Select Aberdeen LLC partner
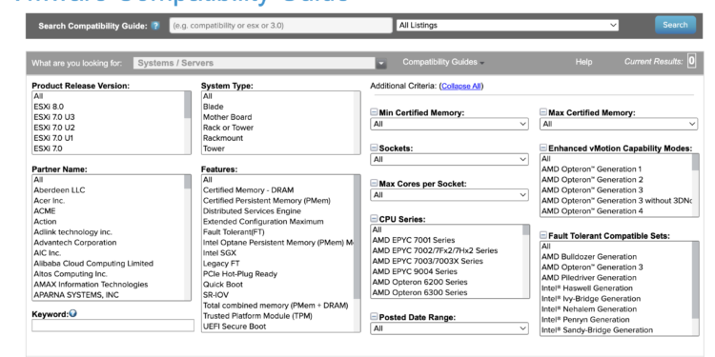The height and width of the screenshot is (357, 715). pos(59,190)
